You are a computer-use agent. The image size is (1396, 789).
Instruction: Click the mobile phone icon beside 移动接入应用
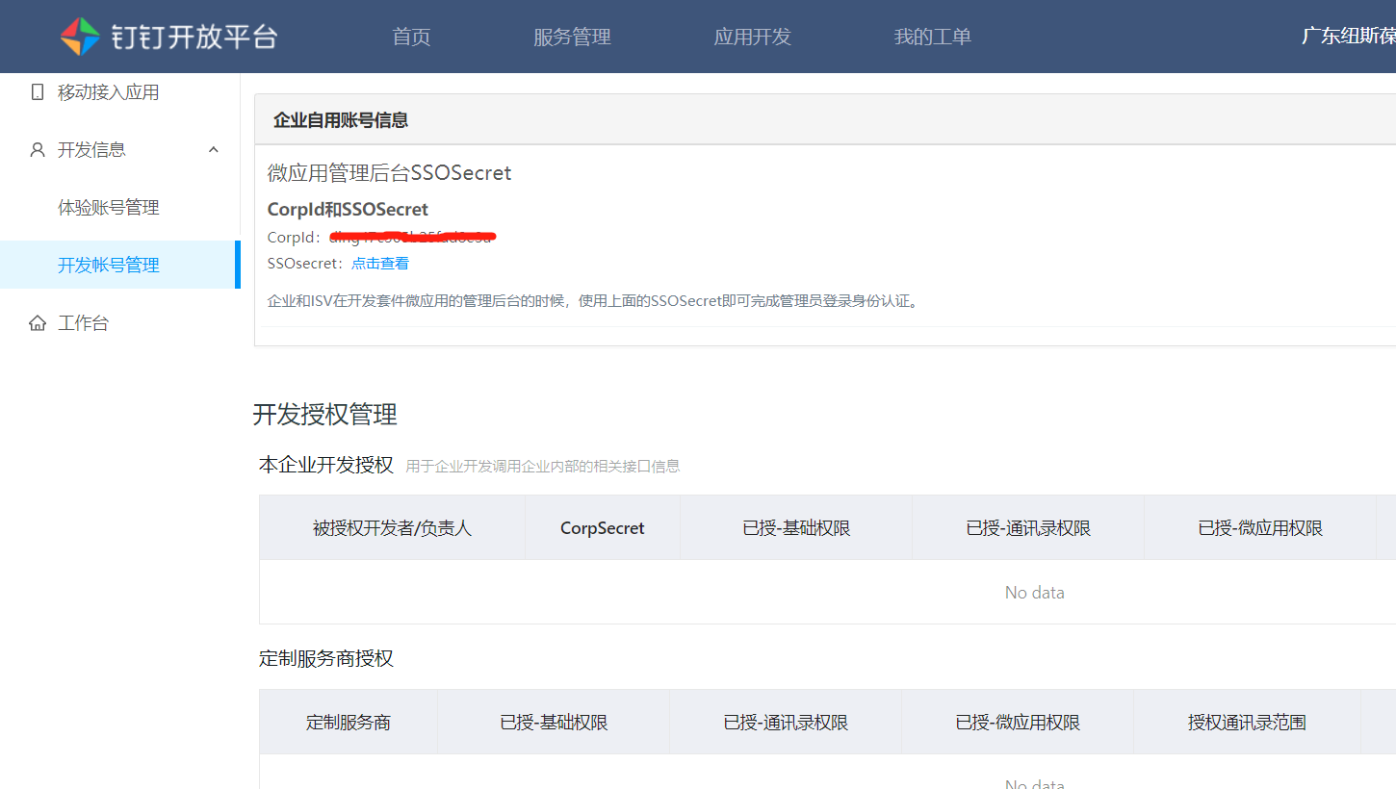click(38, 92)
